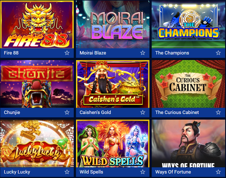Click the Wild Spells title link
The image size is (226, 178).
click(91, 172)
